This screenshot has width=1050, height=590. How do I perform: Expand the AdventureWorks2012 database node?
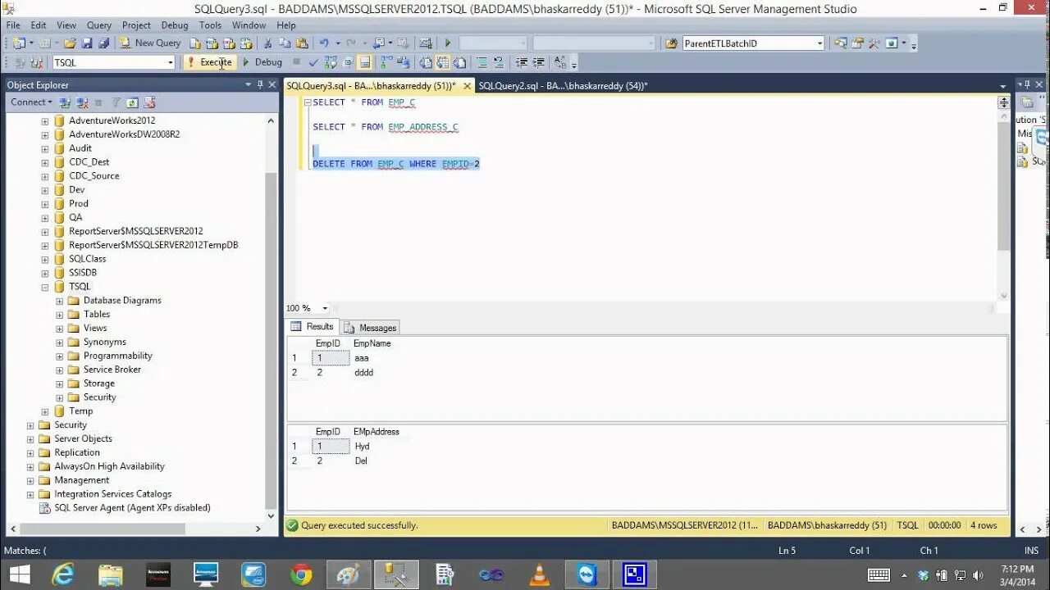point(45,120)
